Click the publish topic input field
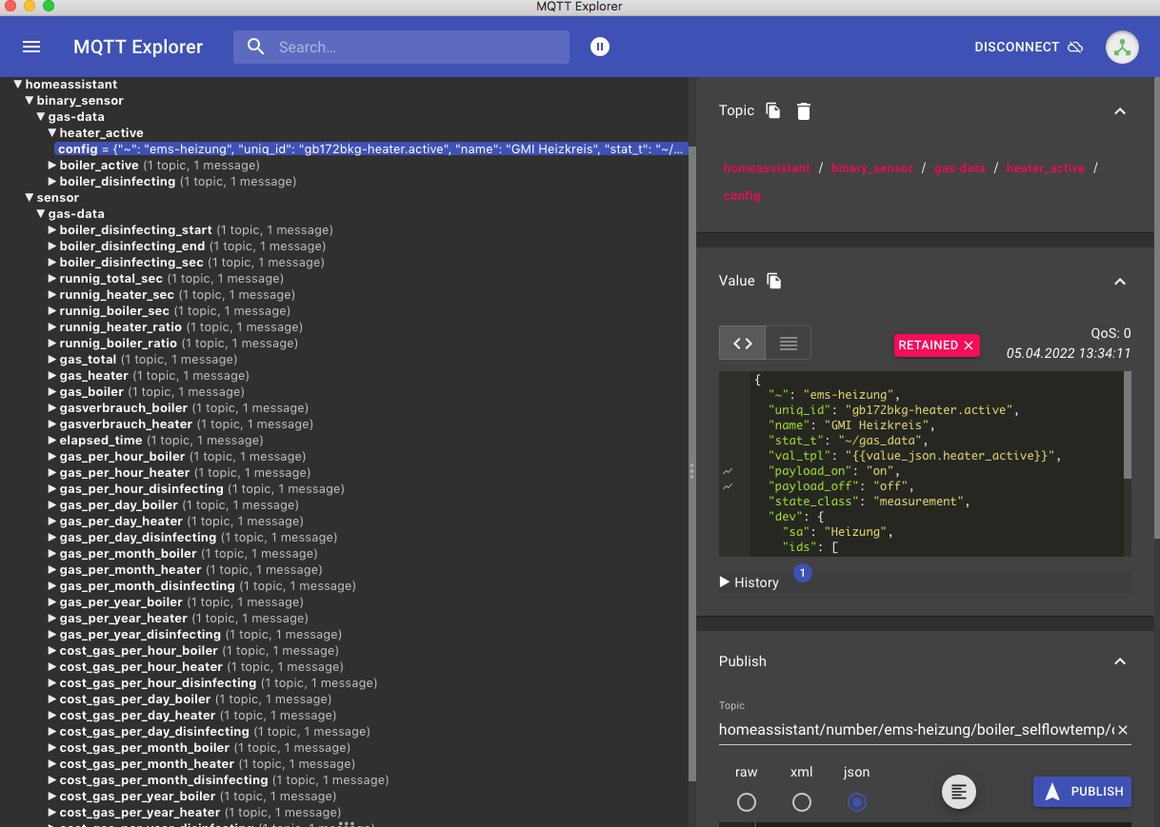1160x827 pixels. click(x=915, y=730)
